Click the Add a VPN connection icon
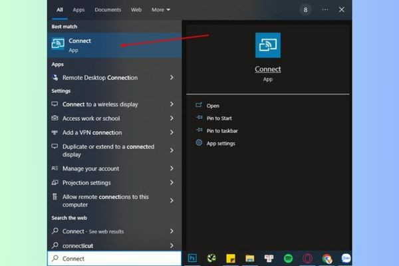The height and width of the screenshot is (266, 399). coord(55,132)
